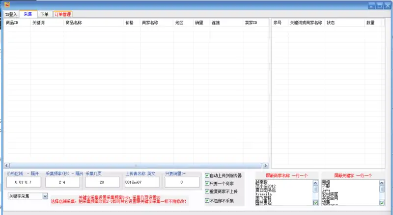Screen dimensions: 393x215
Task: Select the 'java' line in the blocked keywords list
Action: point(326,191)
